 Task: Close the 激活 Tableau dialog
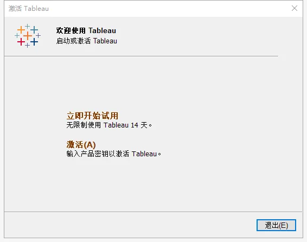pyautogui.click(x=295, y=8)
